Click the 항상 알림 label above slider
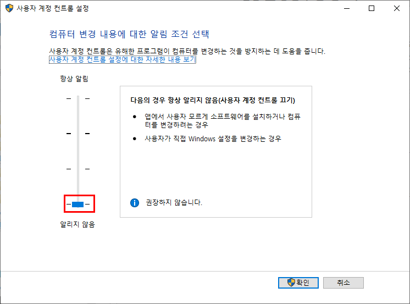 74,79
